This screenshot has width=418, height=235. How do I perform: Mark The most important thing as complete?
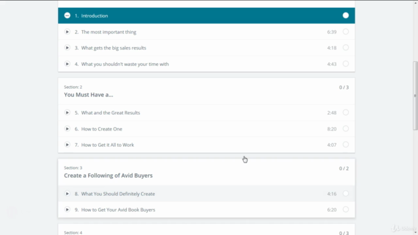tap(346, 32)
